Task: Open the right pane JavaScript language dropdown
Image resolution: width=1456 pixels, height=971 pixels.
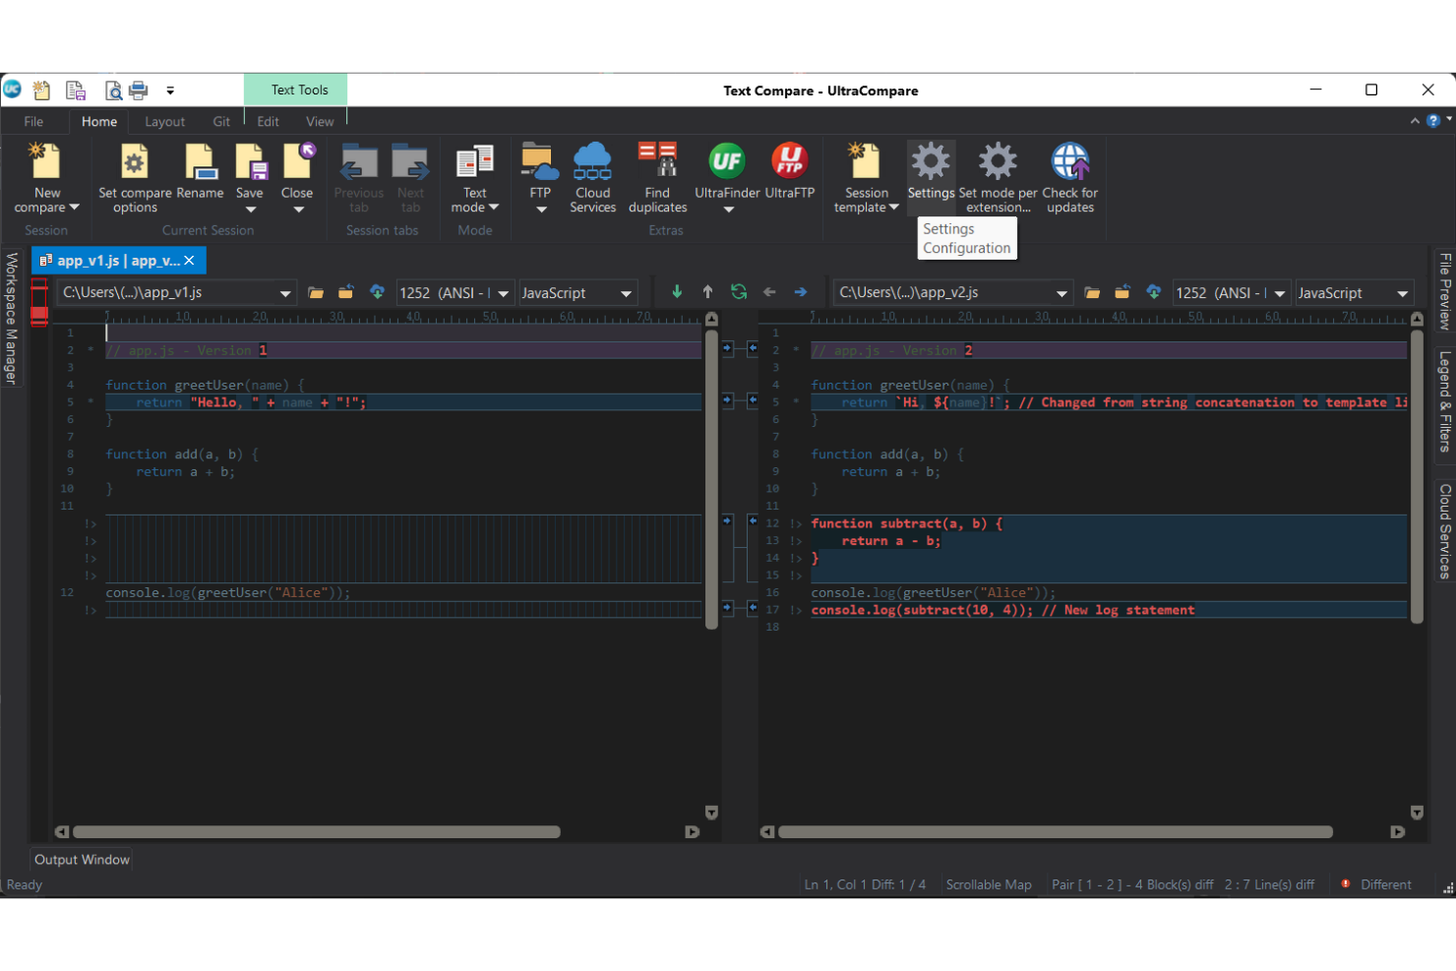Action: [1403, 293]
